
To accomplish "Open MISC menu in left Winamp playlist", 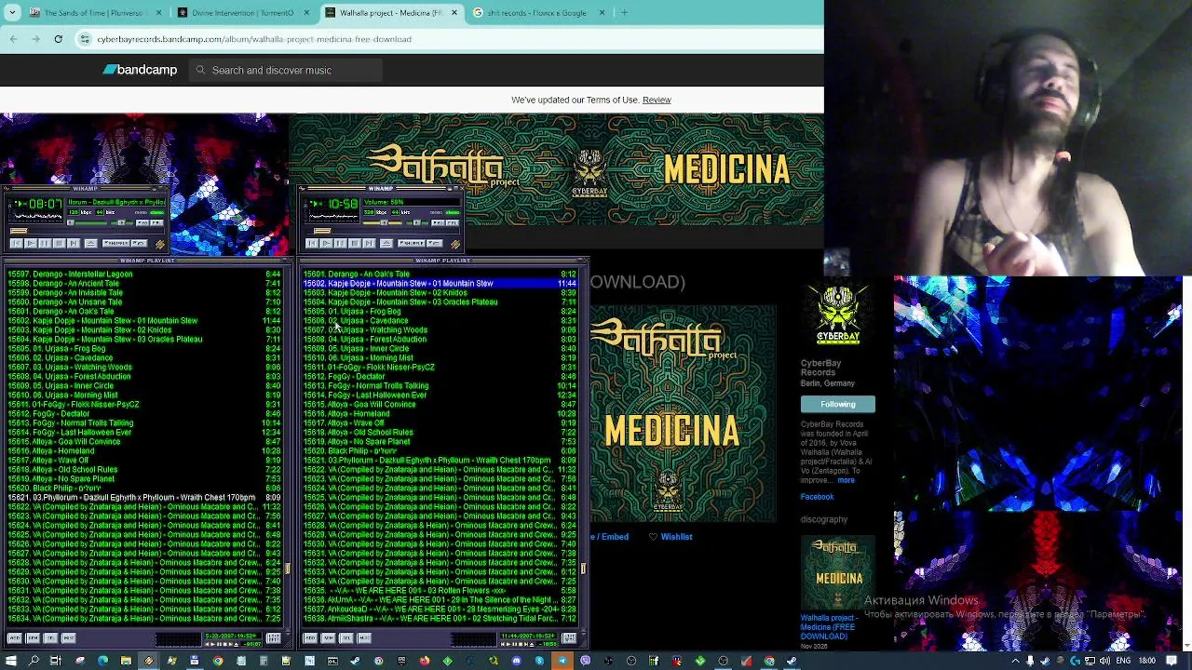I will (68, 637).
